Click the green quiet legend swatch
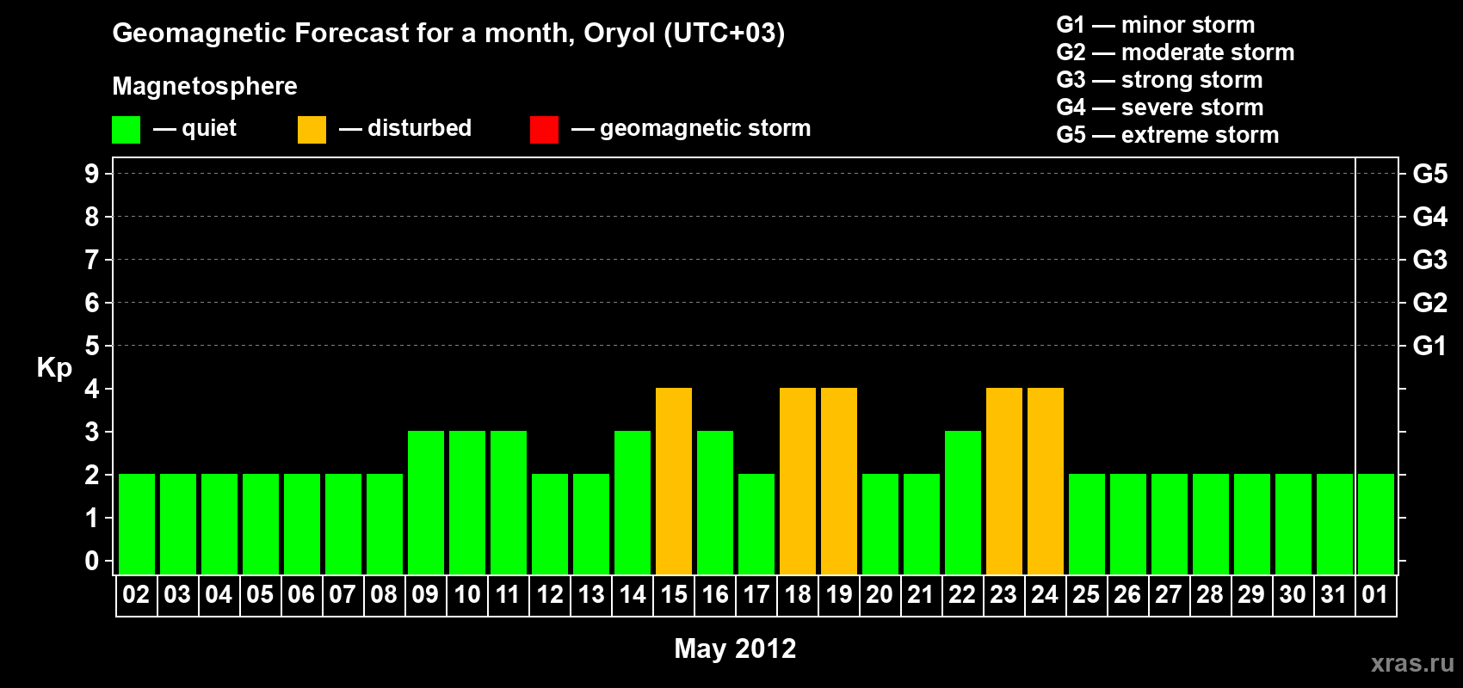This screenshot has width=1463, height=688. tap(126, 130)
